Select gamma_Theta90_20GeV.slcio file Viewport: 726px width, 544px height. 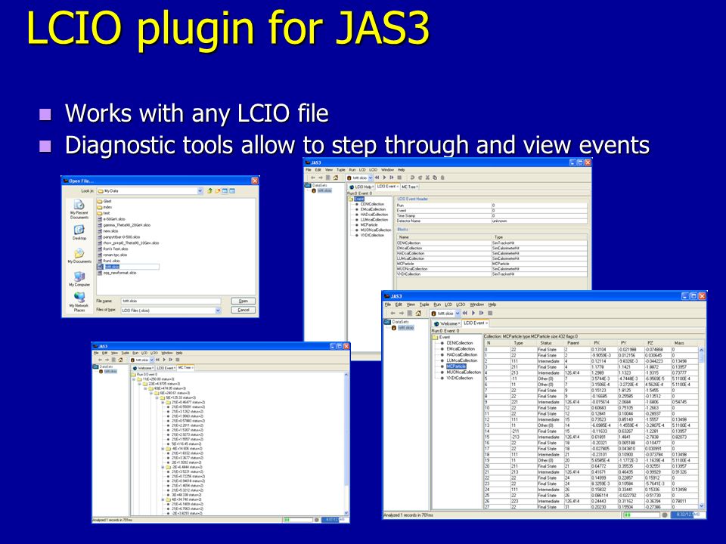tap(123, 225)
